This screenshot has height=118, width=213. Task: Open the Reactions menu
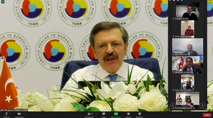click(140, 115)
